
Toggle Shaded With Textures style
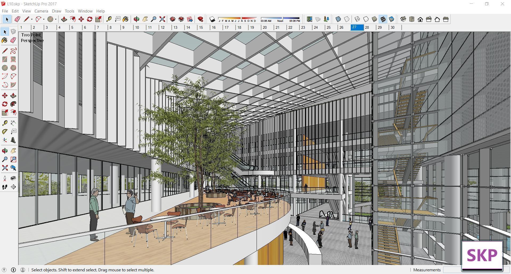(x=383, y=19)
